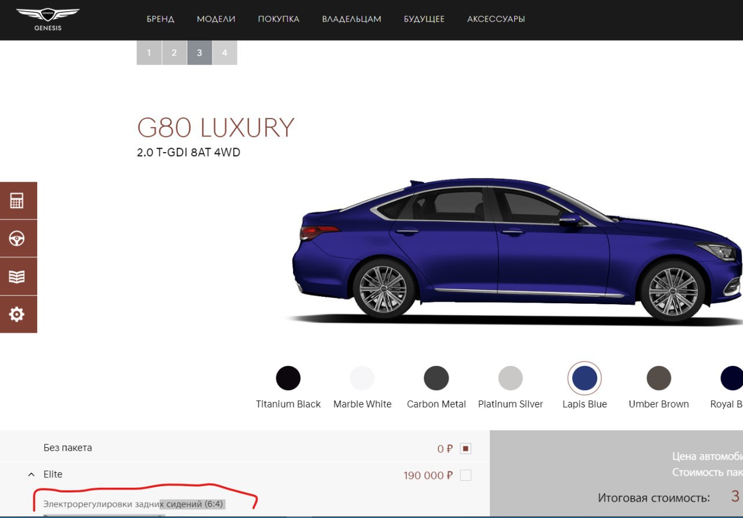Viewport: 743px width, 518px height.
Task: Open the БУДУЩЕЕ menu
Action: tap(424, 19)
